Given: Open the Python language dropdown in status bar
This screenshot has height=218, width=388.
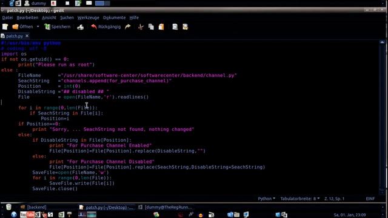Looking at the screenshot, I should [x=266, y=199].
